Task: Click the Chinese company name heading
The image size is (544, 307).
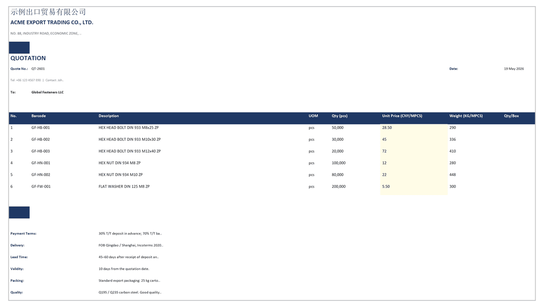Action: click(x=48, y=12)
